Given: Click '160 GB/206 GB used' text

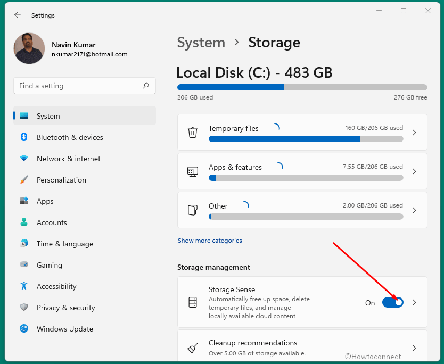Looking at the screenshot, I should coord(374,128).
